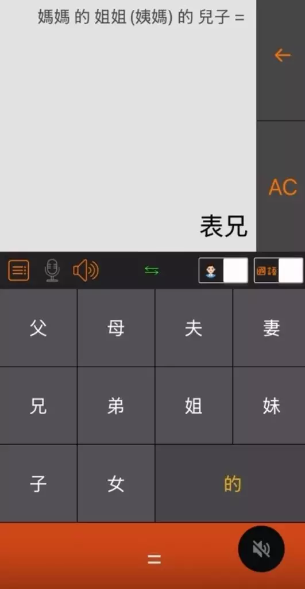Select the 妹 key
The height and width of the screenshot is (589, 305).
click(269, 406)
